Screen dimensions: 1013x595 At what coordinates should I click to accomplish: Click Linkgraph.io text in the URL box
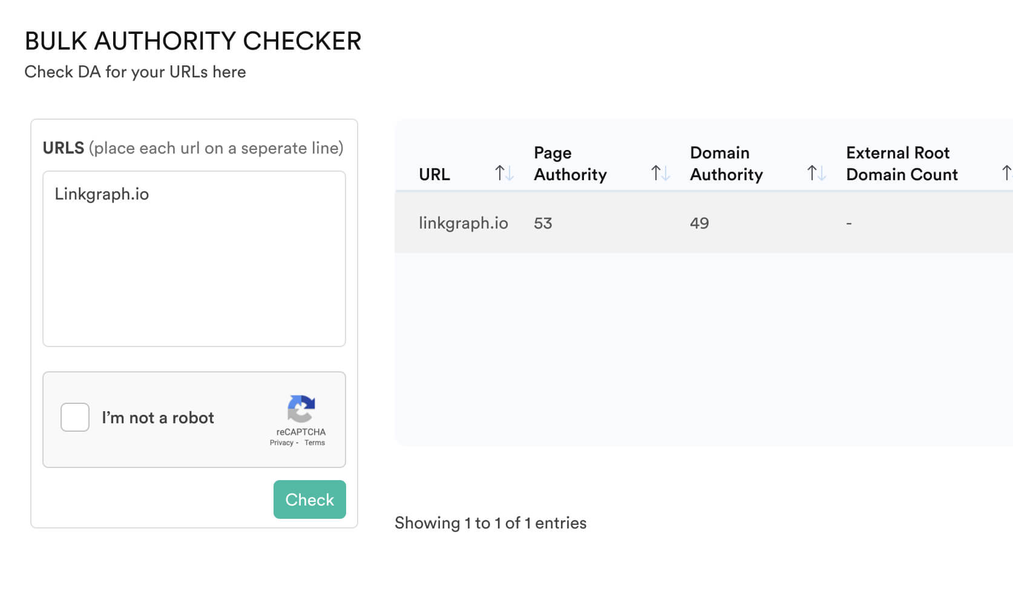click(x=102, y=194)
